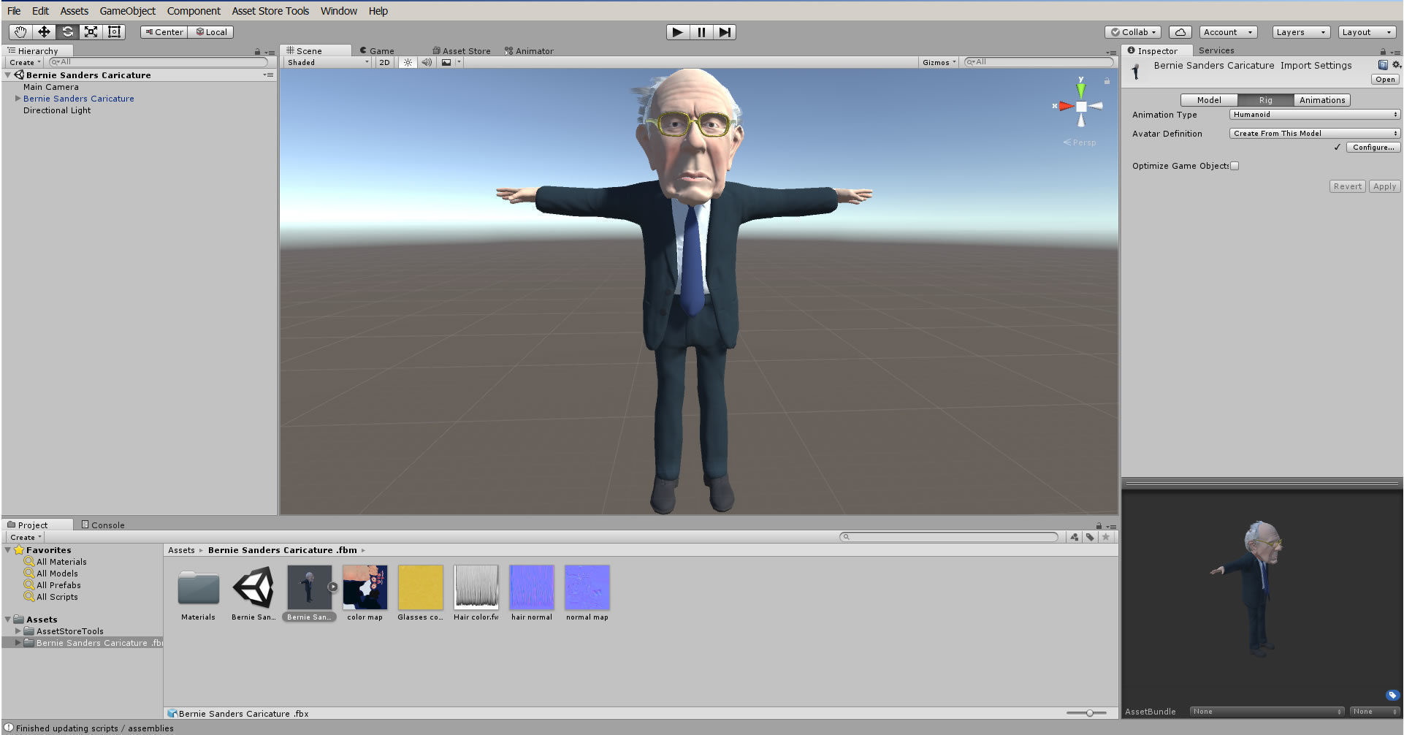The height and width of the screenshot is (735, 1404).
Task: Click the Revert button
Action: pyautogui.click(x=1348, y=186)
